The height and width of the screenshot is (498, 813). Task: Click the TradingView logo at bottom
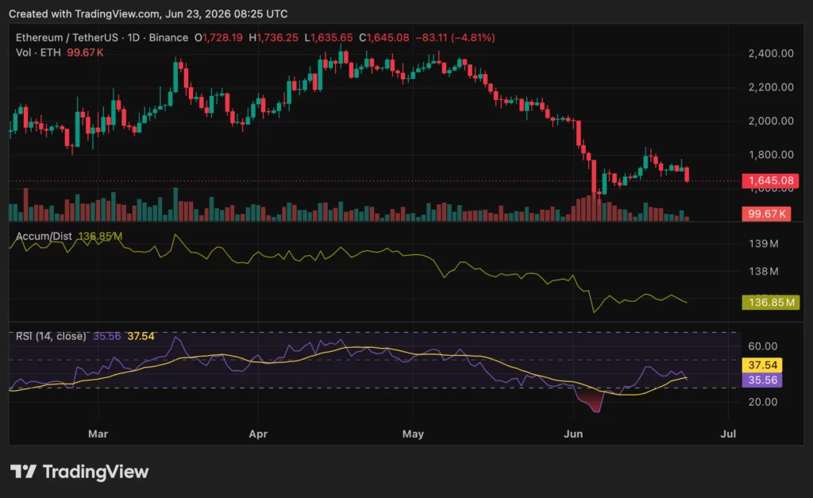pos(79,472)
